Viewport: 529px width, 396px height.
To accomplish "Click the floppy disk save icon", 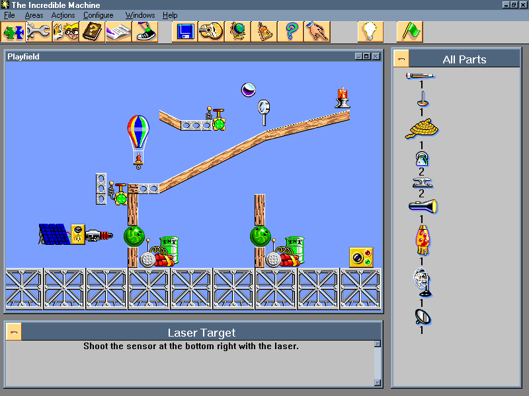I will tap(185, 32).
